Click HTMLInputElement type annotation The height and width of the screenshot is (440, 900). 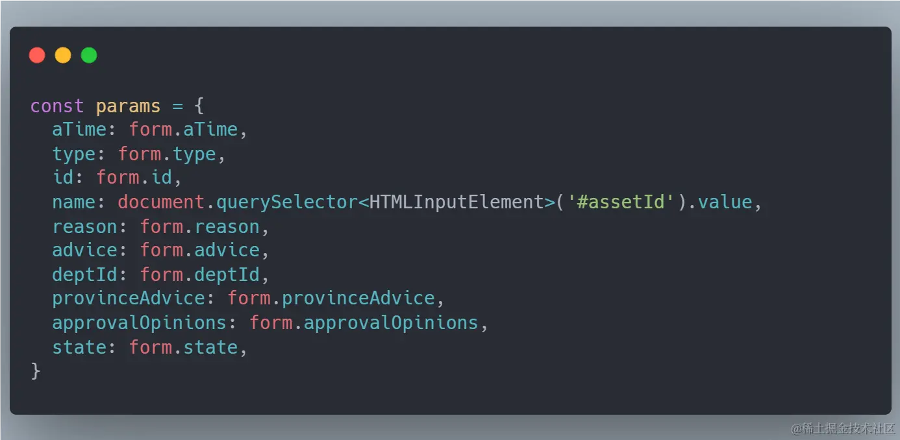pos(456,202)
